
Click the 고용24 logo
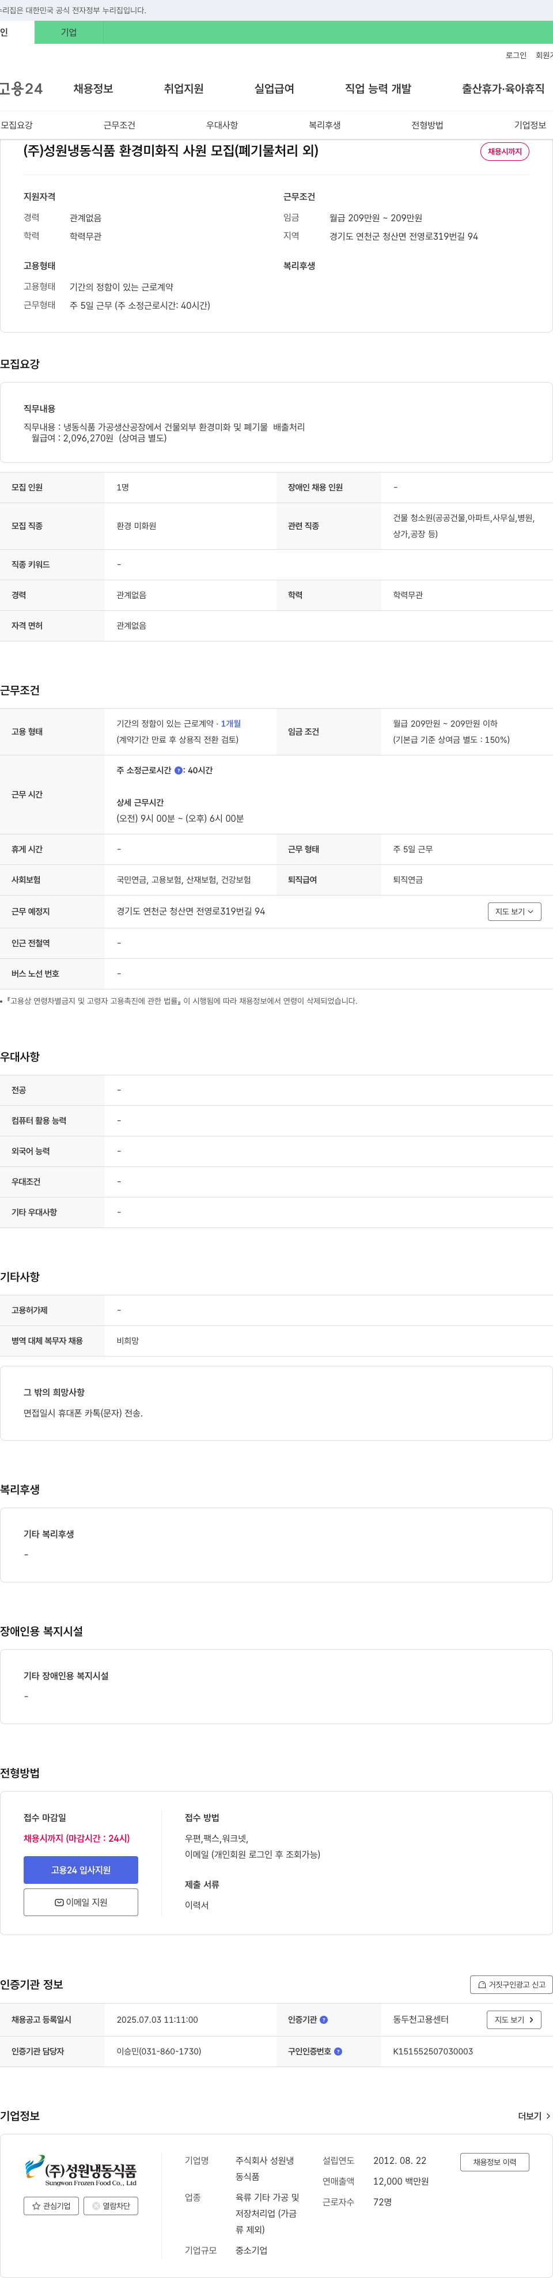(21, 88)
